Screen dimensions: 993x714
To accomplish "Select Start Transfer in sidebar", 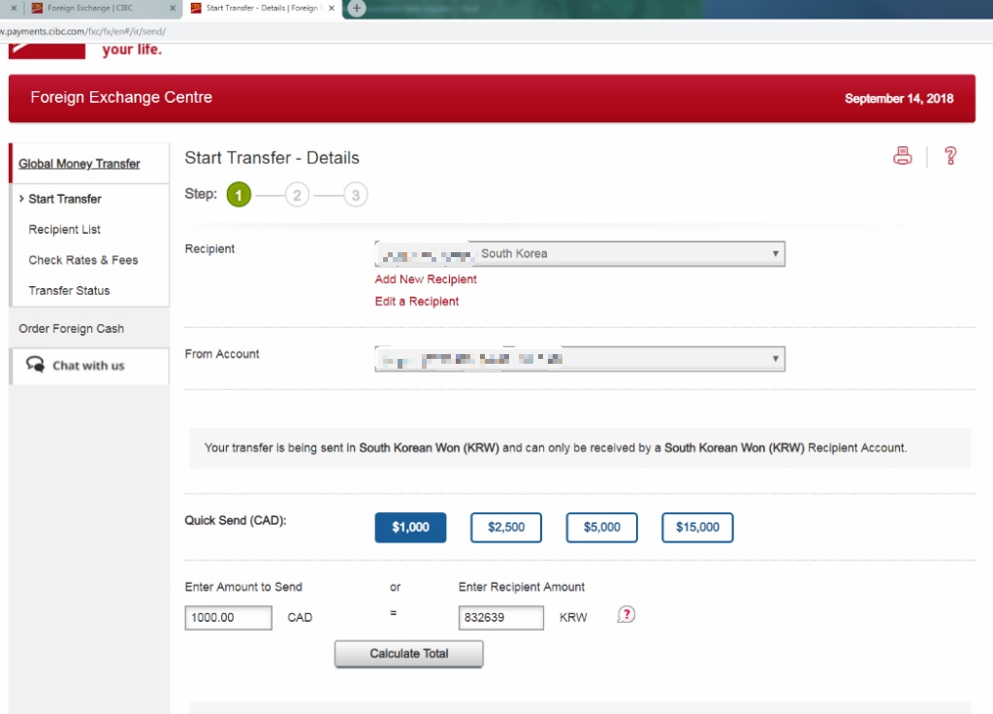I will 65,199.
